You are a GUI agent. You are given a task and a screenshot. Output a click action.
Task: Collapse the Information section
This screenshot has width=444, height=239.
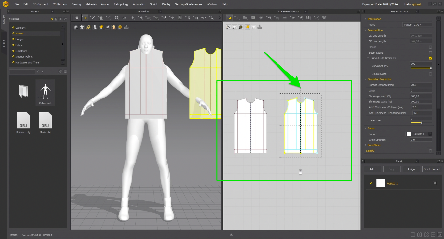click(365, 19)
